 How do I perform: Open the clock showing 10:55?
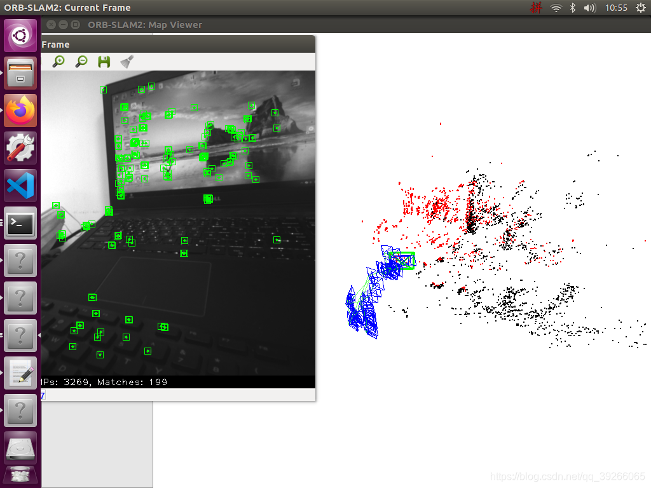point(616,8)
